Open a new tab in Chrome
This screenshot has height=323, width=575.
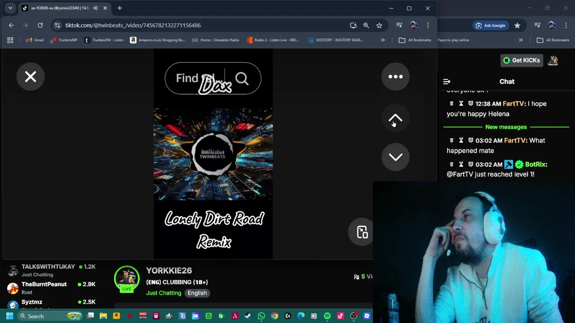119,8
